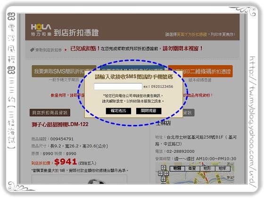
Task: Pan the map left with arrow icon
Action: point(161,173)
